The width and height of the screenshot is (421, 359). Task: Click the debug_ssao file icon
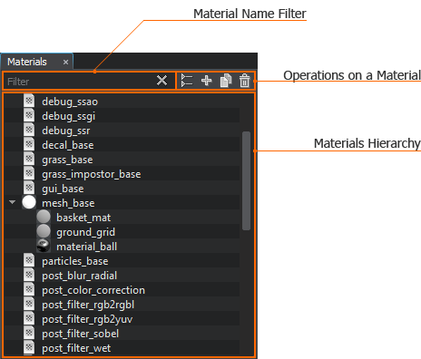29,101
